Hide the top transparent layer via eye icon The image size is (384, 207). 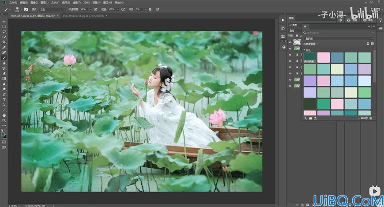290,42
